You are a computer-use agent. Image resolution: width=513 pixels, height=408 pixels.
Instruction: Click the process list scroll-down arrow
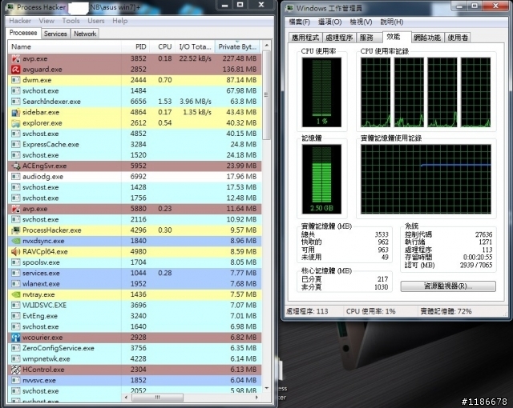pos(267,388)
